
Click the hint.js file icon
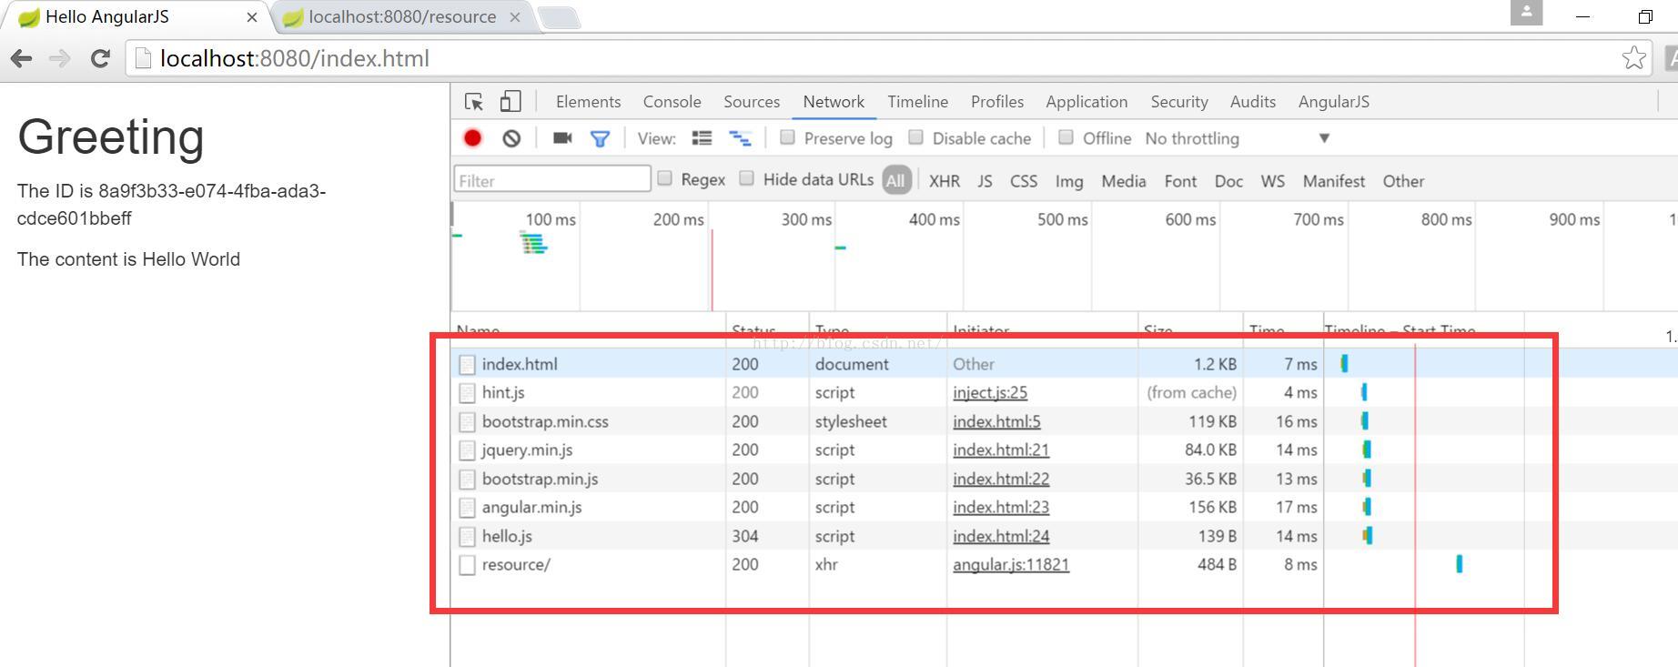467,393
